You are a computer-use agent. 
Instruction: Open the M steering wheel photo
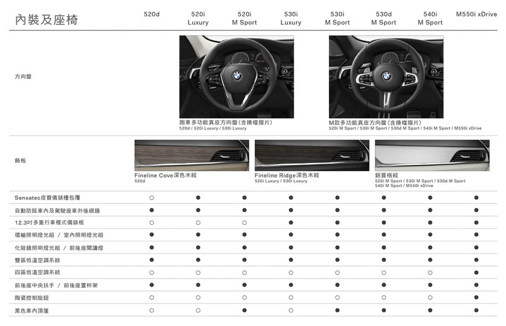tap(386, 76)
